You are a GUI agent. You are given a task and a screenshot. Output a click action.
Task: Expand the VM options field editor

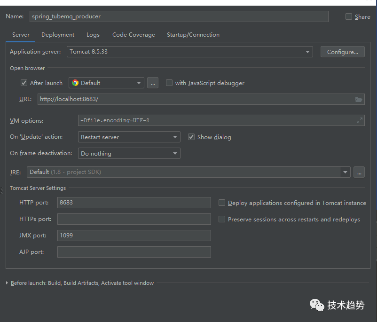(x=360, y=120)
